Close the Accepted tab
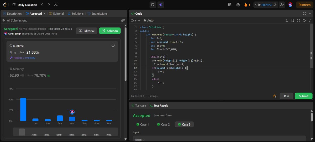The height and width of the screenshot is (142, 315). pyautogui.click(x=44, y=14)
